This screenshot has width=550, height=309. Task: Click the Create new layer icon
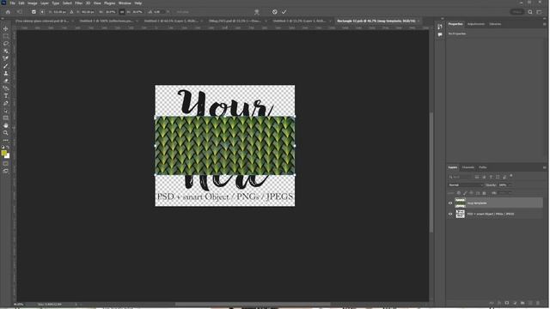530,303
